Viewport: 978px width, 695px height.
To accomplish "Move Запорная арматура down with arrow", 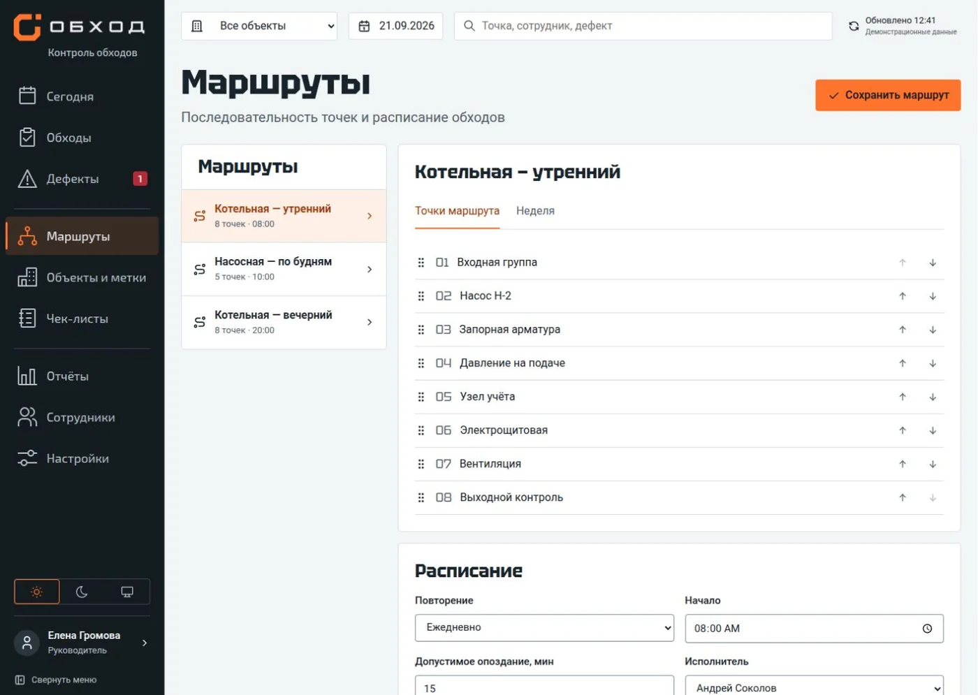I will click(x=933, y=330).
